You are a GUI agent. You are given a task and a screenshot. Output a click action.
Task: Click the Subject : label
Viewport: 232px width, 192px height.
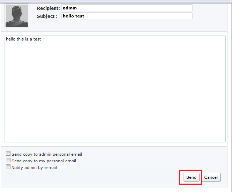point(47,16)
